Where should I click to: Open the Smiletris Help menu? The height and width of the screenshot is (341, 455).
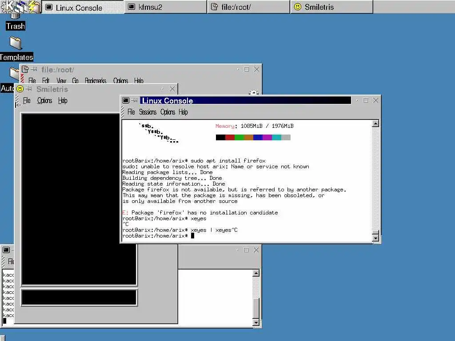point(63,100)
